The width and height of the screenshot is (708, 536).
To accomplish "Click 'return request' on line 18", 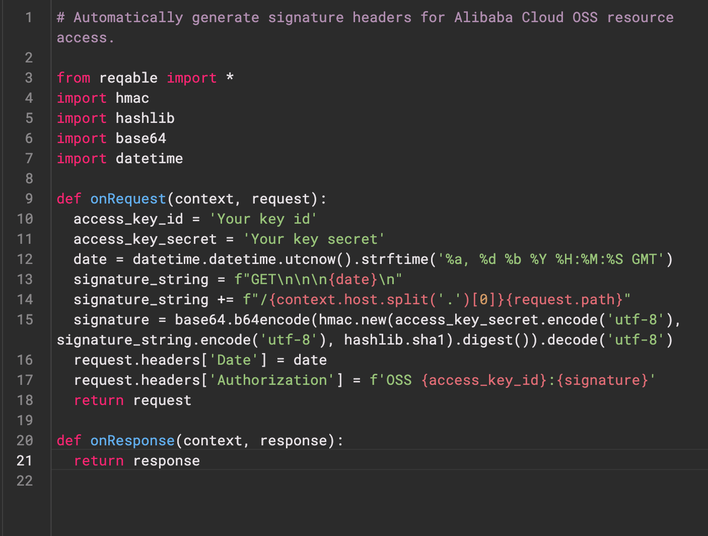I will pyautogui.click(x=132, y=400).
